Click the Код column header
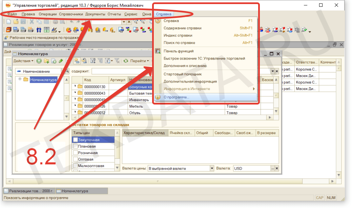The width and height of the screenshot is (352, 208). click(96, 80)
